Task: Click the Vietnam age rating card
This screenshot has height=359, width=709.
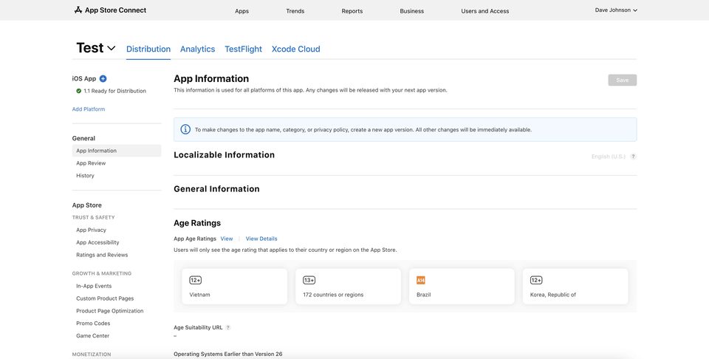Action: [x=235, y=286]
